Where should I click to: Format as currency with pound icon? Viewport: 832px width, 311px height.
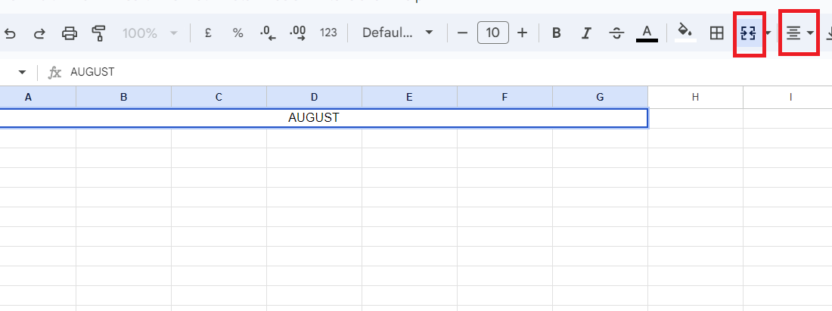tap(208, 33)
